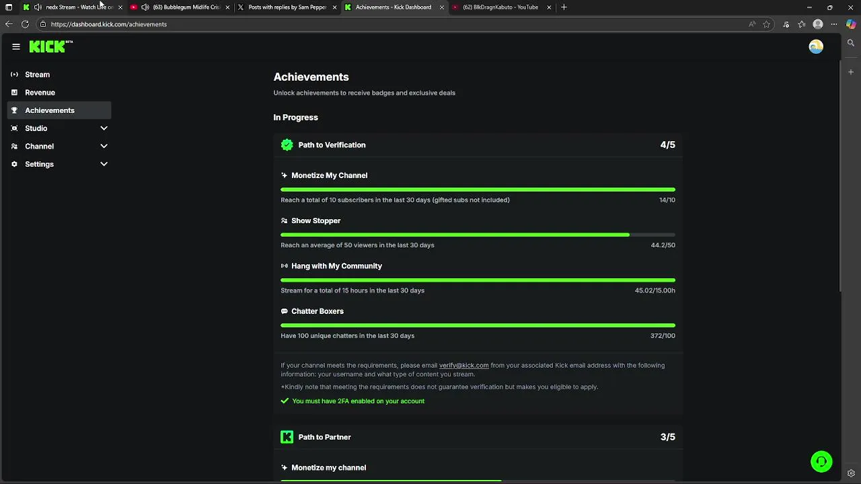Expand the Settings sidebar section
861x484 pixels.
coord(104,164)
